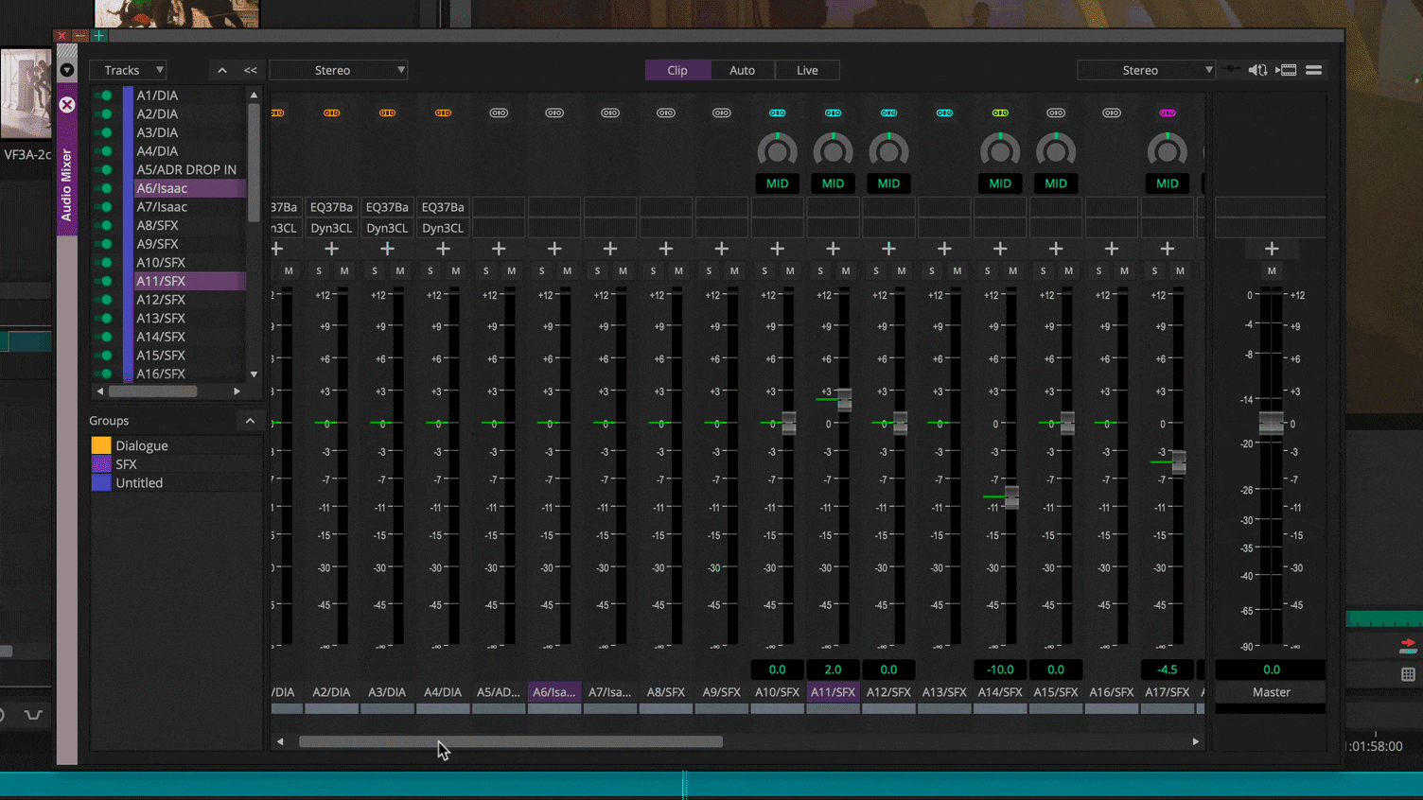The width and height of the screenshot is (1423, 800).
Task: Switch to Clip mode tab
Action: [x=677, y=70]
